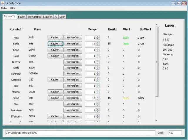Decrease Kohle quantity with spinner down arrow
Screen dimensions: 188x140
[x=98, y=45]
